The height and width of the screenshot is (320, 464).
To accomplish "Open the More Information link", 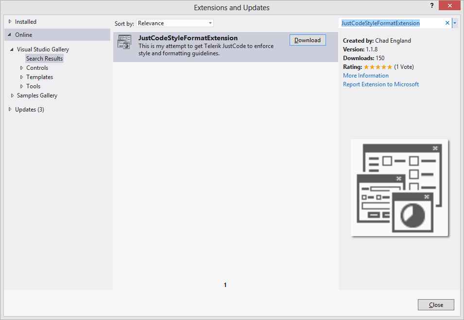I will (366, 76).
